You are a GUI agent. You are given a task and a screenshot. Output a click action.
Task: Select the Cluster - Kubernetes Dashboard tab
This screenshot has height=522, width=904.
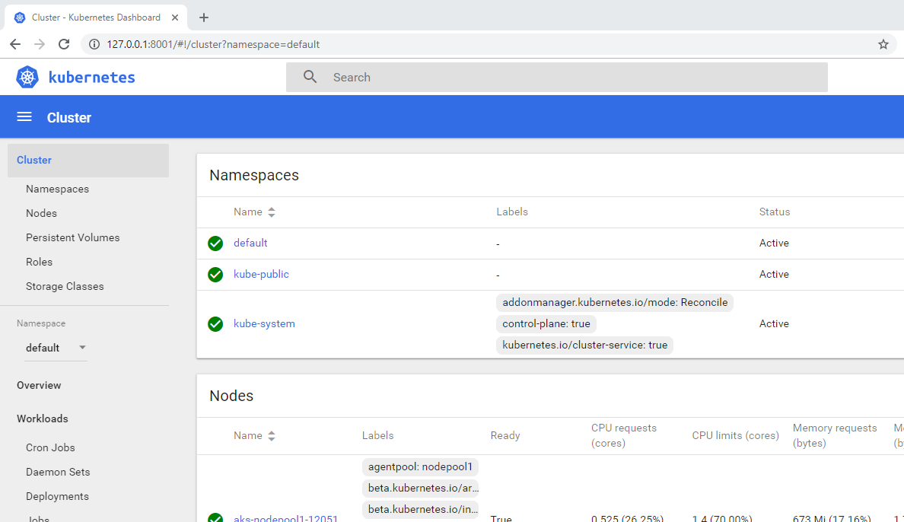click(x=96, y=18)
